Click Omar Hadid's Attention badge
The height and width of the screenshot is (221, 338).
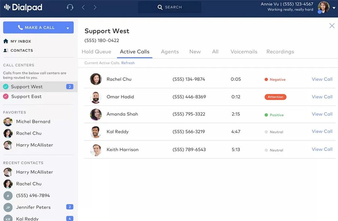275,97
